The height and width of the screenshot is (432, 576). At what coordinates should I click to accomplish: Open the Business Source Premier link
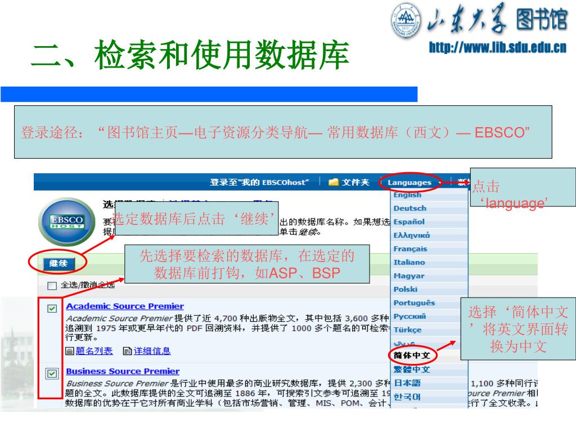point(123,371)
